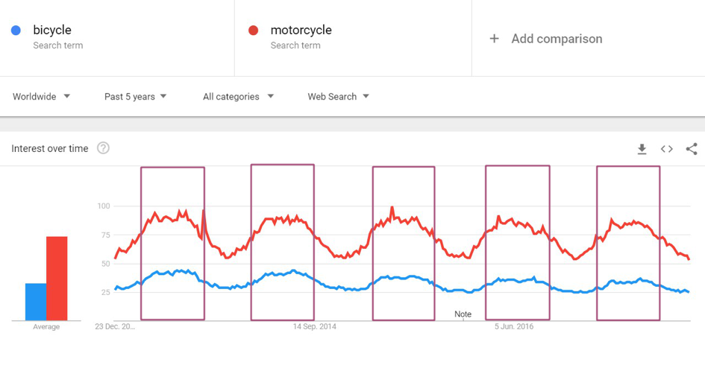Click the plus icon to add comparison

coord(494,39)
